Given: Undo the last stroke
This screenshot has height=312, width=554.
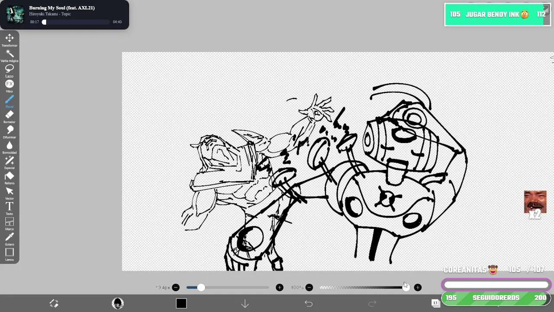Looking at the screenshot, I should [309, 304].
